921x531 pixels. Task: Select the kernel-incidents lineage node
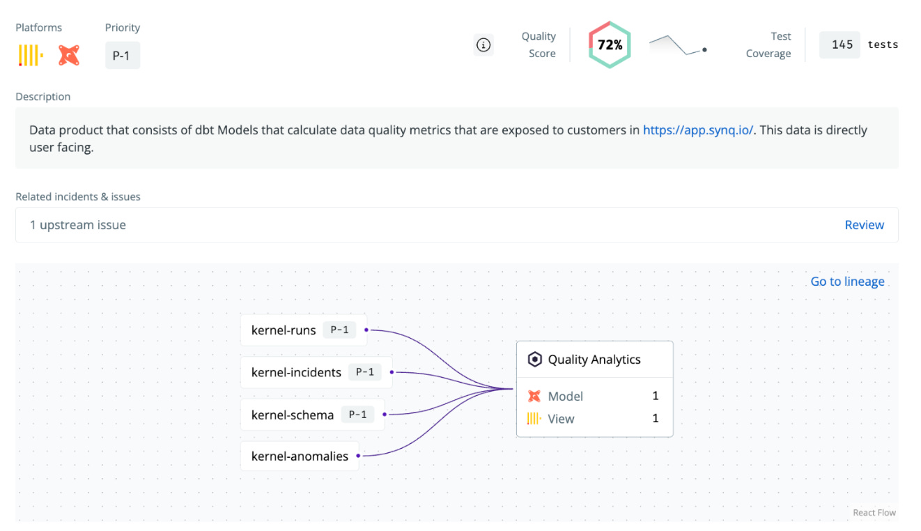click(316, 372)
